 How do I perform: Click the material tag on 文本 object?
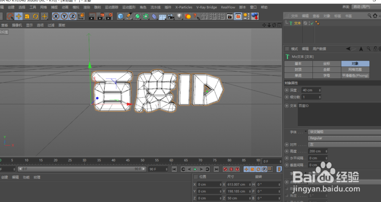(x=317, y=23)
